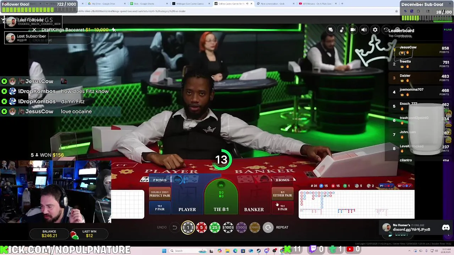454x255 pixels.
Task: Click the betting countdown timer 13
Action: [x=222, y=160]
